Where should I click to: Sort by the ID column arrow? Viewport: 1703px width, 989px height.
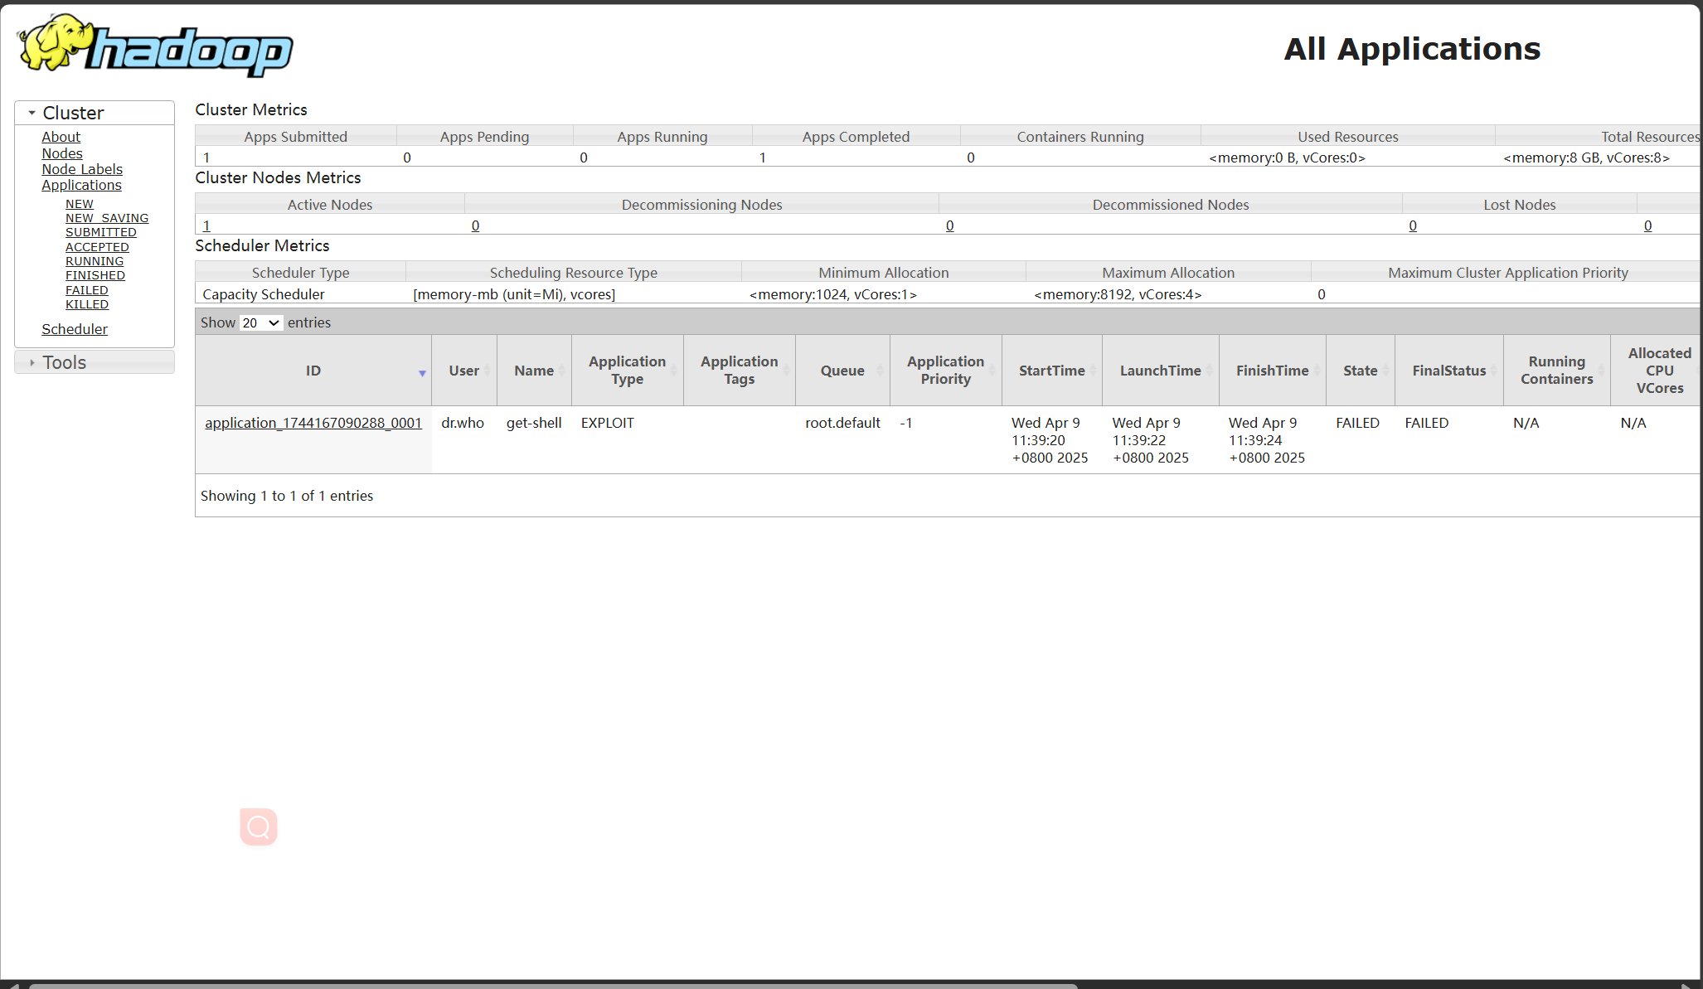point(422,373)
